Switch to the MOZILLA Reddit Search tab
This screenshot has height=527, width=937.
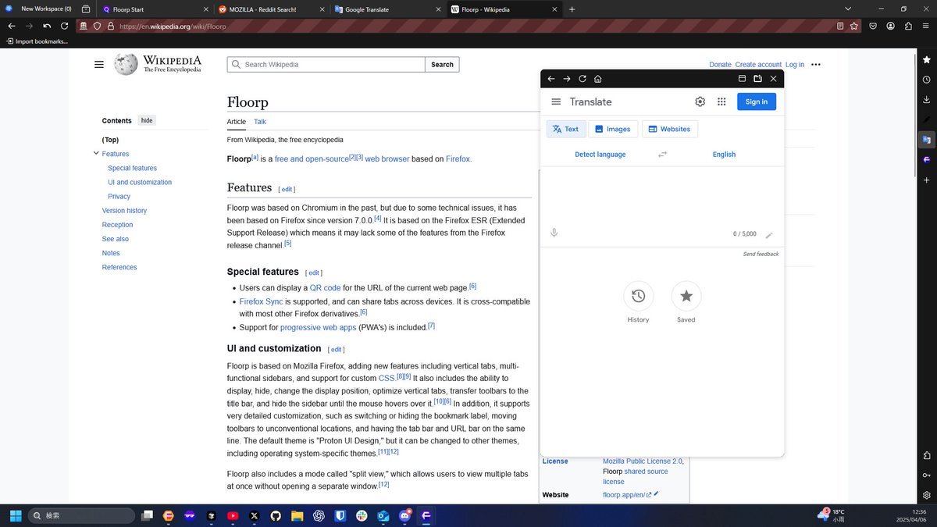(271, 9)
